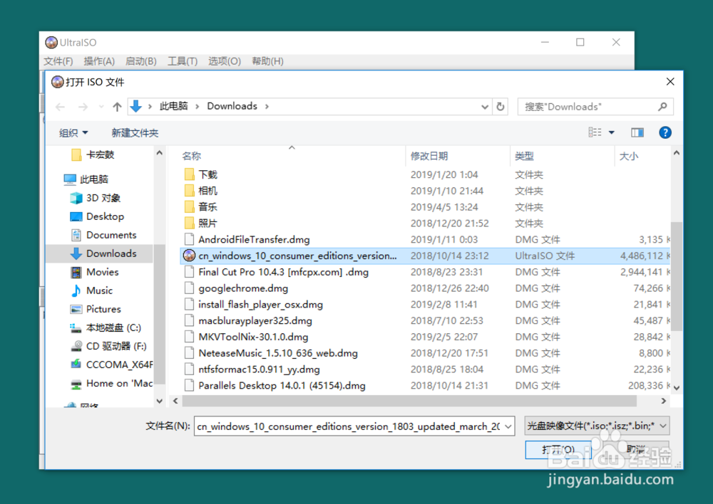
Task: Open the view options dropdown arrow
Action: (612, 132)
